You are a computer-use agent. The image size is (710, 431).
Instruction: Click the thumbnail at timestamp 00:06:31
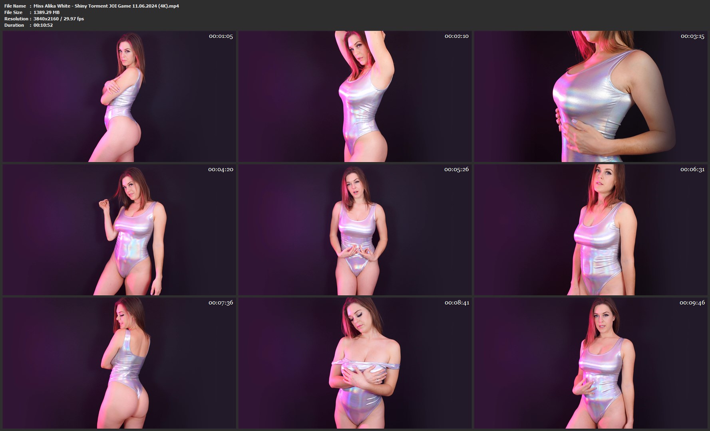click(x=591, y=230)
